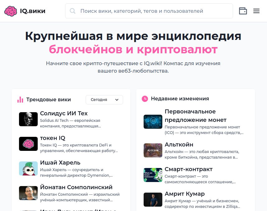Open the ICO article thumbnail
The height and width of the screenshot is (211, 267).
153,122
